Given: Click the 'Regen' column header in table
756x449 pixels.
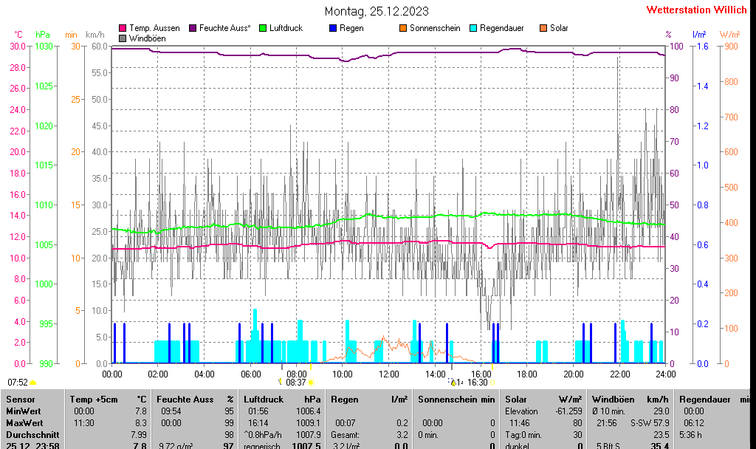Looking at the screenshot, I should click(x=345, y=400).
